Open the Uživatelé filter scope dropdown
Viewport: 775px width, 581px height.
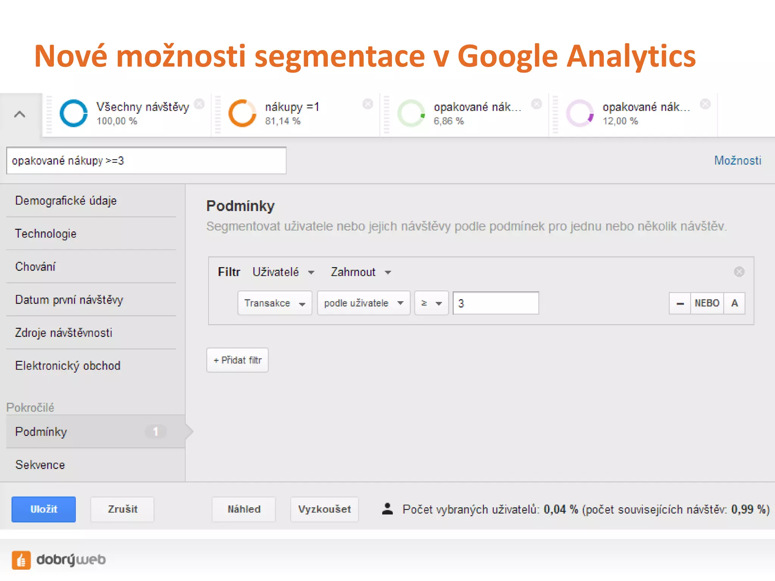283,272
